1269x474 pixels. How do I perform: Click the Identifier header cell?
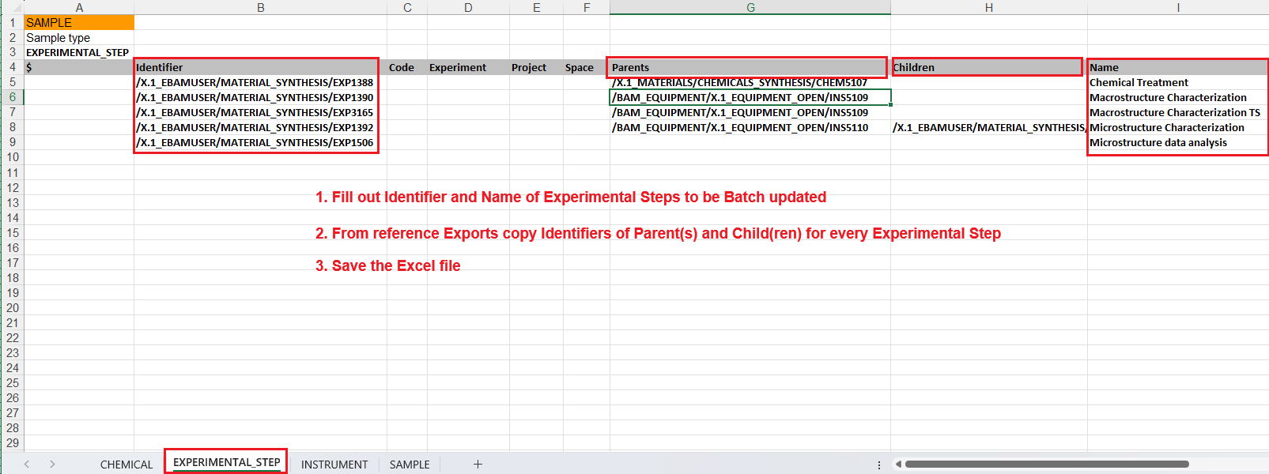[x=261, y=67]
